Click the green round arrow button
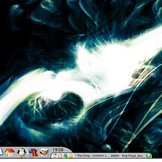Screen dimensions: 162x162 [149, 156]
